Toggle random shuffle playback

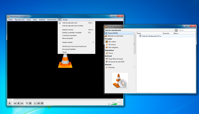click(x=42, y=103)
